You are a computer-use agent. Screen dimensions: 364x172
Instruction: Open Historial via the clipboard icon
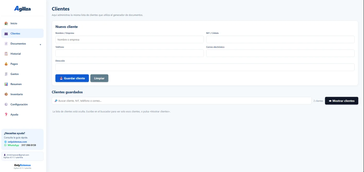[6, 54]
